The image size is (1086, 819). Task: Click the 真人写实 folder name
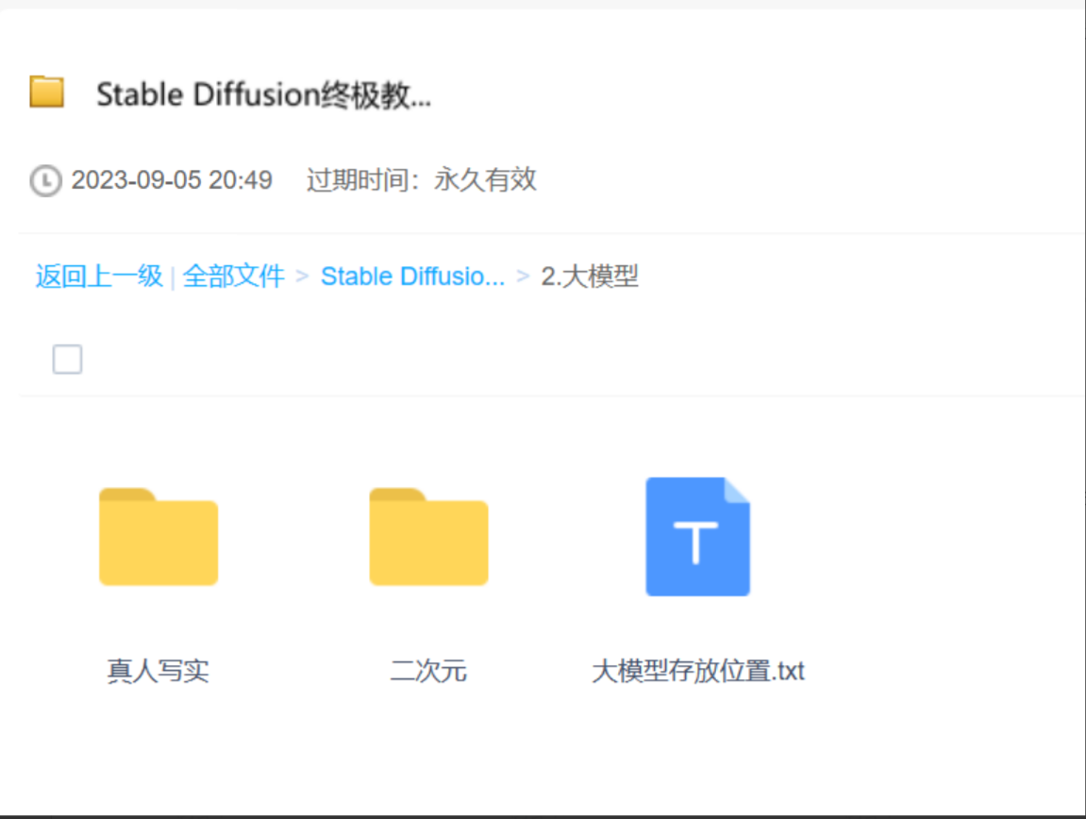pos(159,671)
